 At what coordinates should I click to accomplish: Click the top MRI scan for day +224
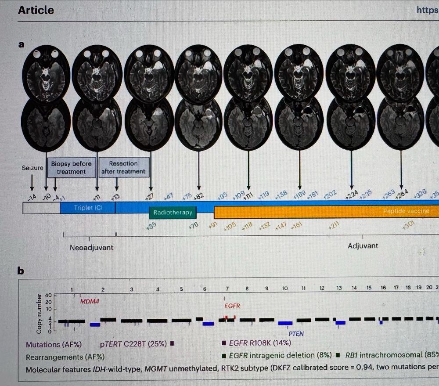point(350,73)
